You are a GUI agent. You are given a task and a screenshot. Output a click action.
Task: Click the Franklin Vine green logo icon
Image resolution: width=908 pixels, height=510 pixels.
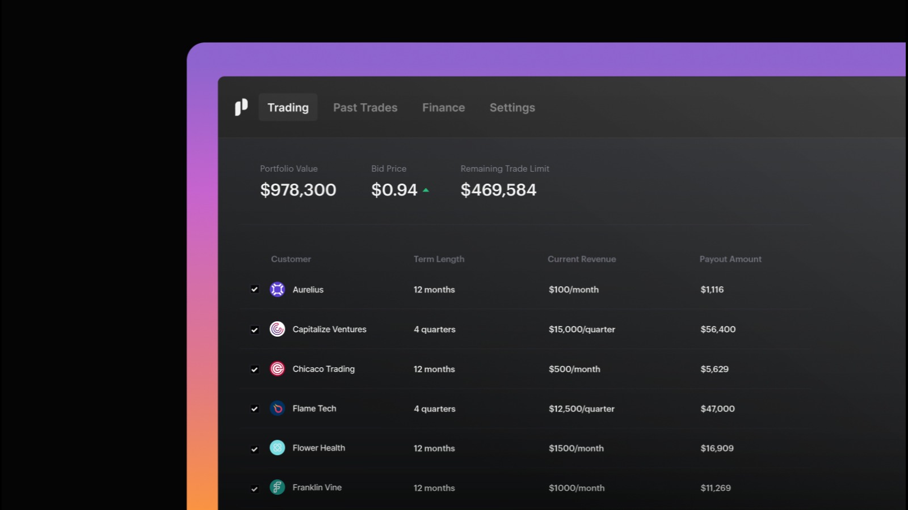277,487
